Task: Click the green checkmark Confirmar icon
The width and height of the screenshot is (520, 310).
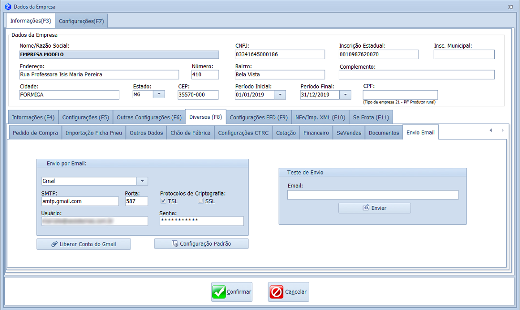Action: coord(219,292)
